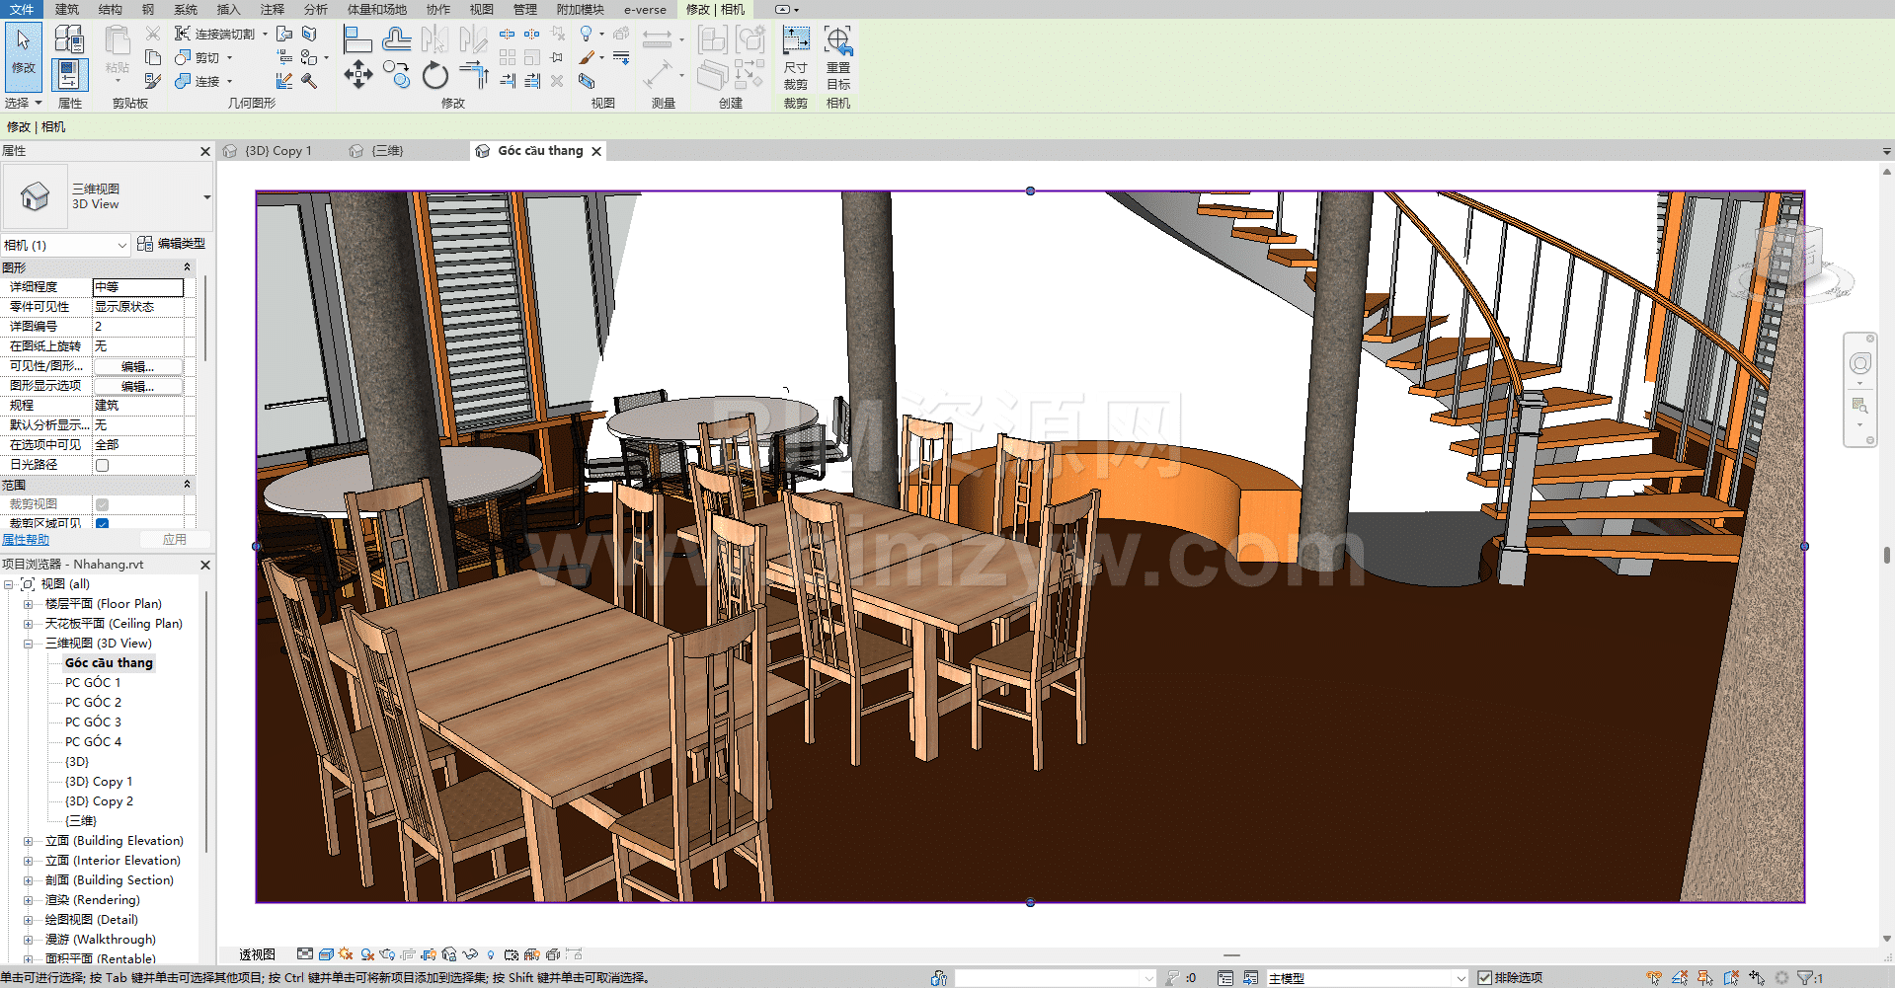Toggle Select Underlay Elements icon
Viewport: 1895px width, 988px height.
pos(1680,978)
